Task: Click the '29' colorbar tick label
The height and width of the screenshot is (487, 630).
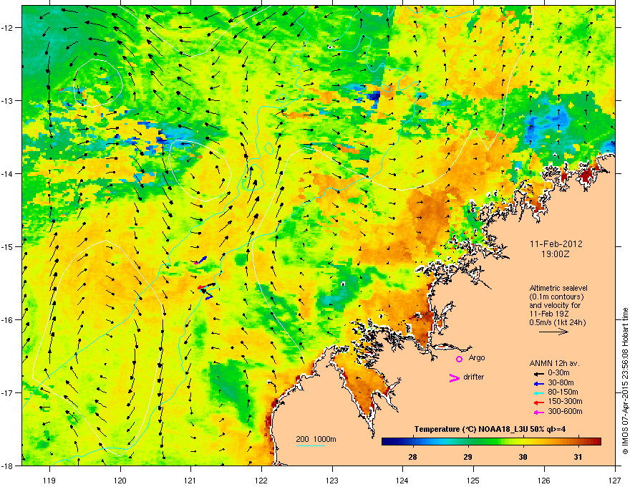Action: [x=467, y=457]
